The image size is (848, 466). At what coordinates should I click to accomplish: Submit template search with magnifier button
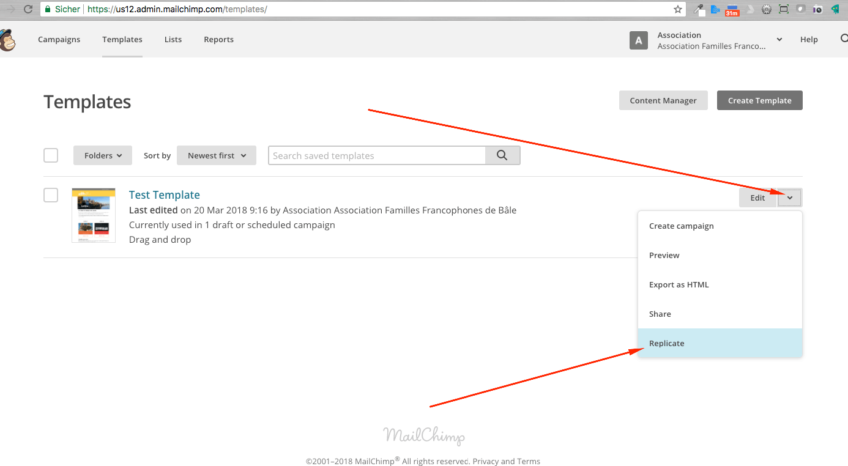pos(502,155)
